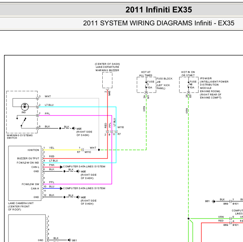Image resolution: width=243 pixels, height=242 pixels.
Task: Click the "BUZZER OUTPUT" pin label
Action: (x=28, y=158)
